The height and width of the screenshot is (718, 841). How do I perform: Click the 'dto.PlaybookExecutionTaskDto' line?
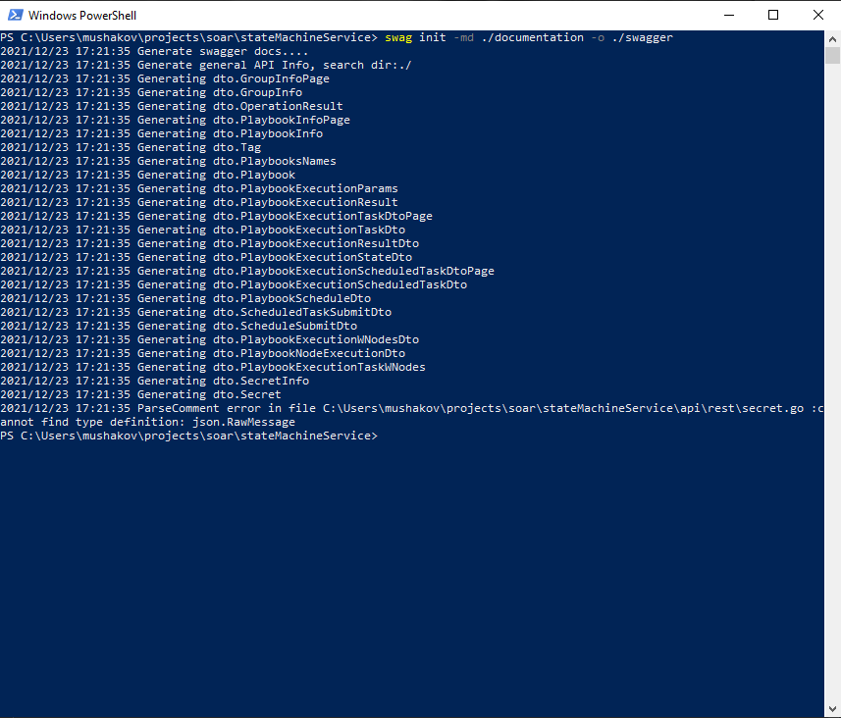pyautogui.click(x=203, y=231)
